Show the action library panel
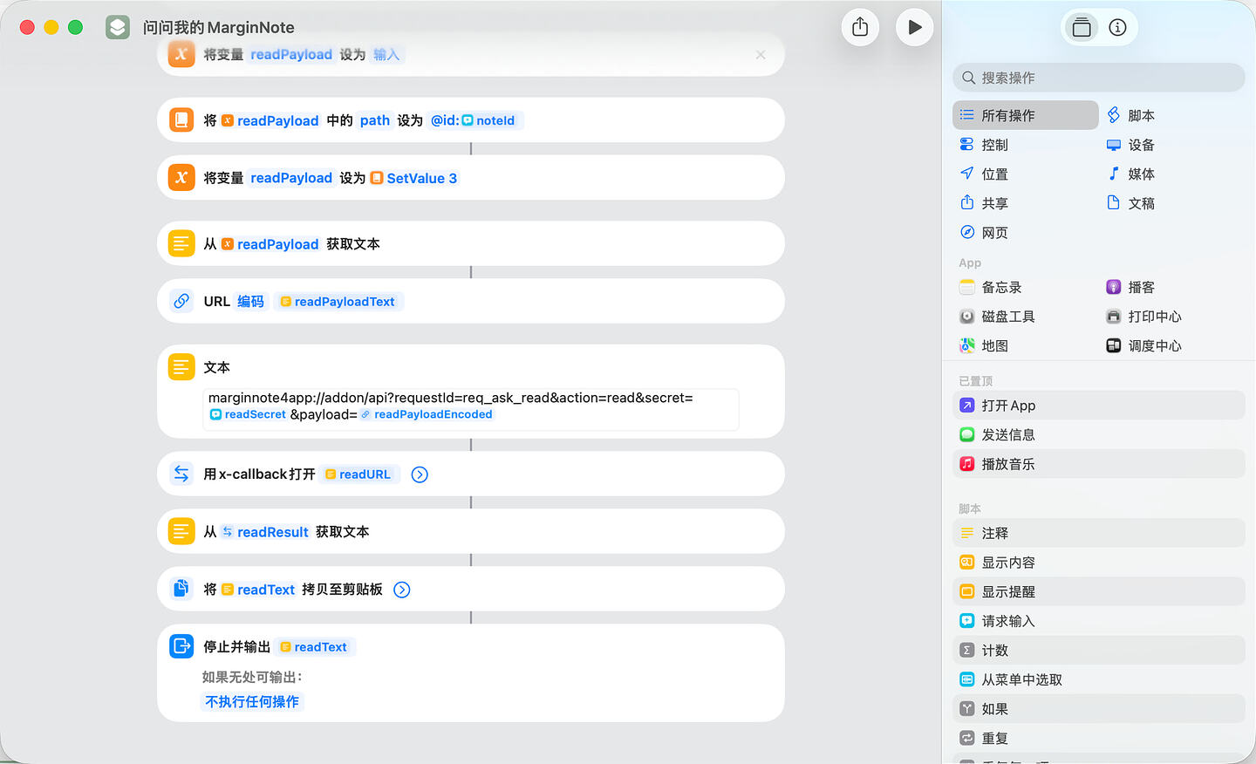 point(1082,28)
